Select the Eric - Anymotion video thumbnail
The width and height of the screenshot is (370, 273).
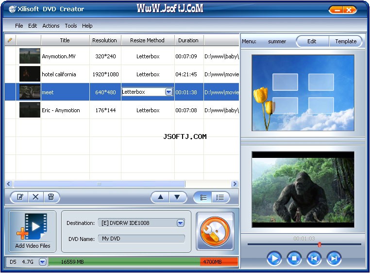point(30,110)
